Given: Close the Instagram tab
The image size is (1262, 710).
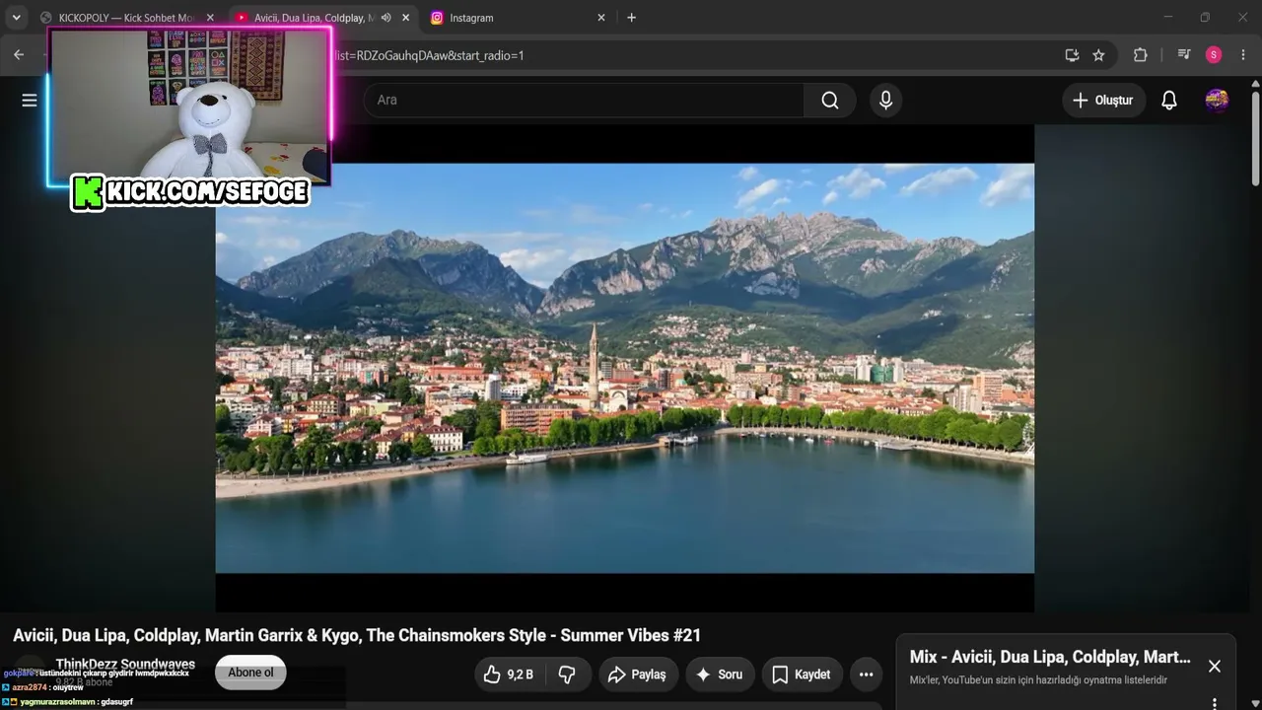Looking at the screenshot, I should click(601, 18).
